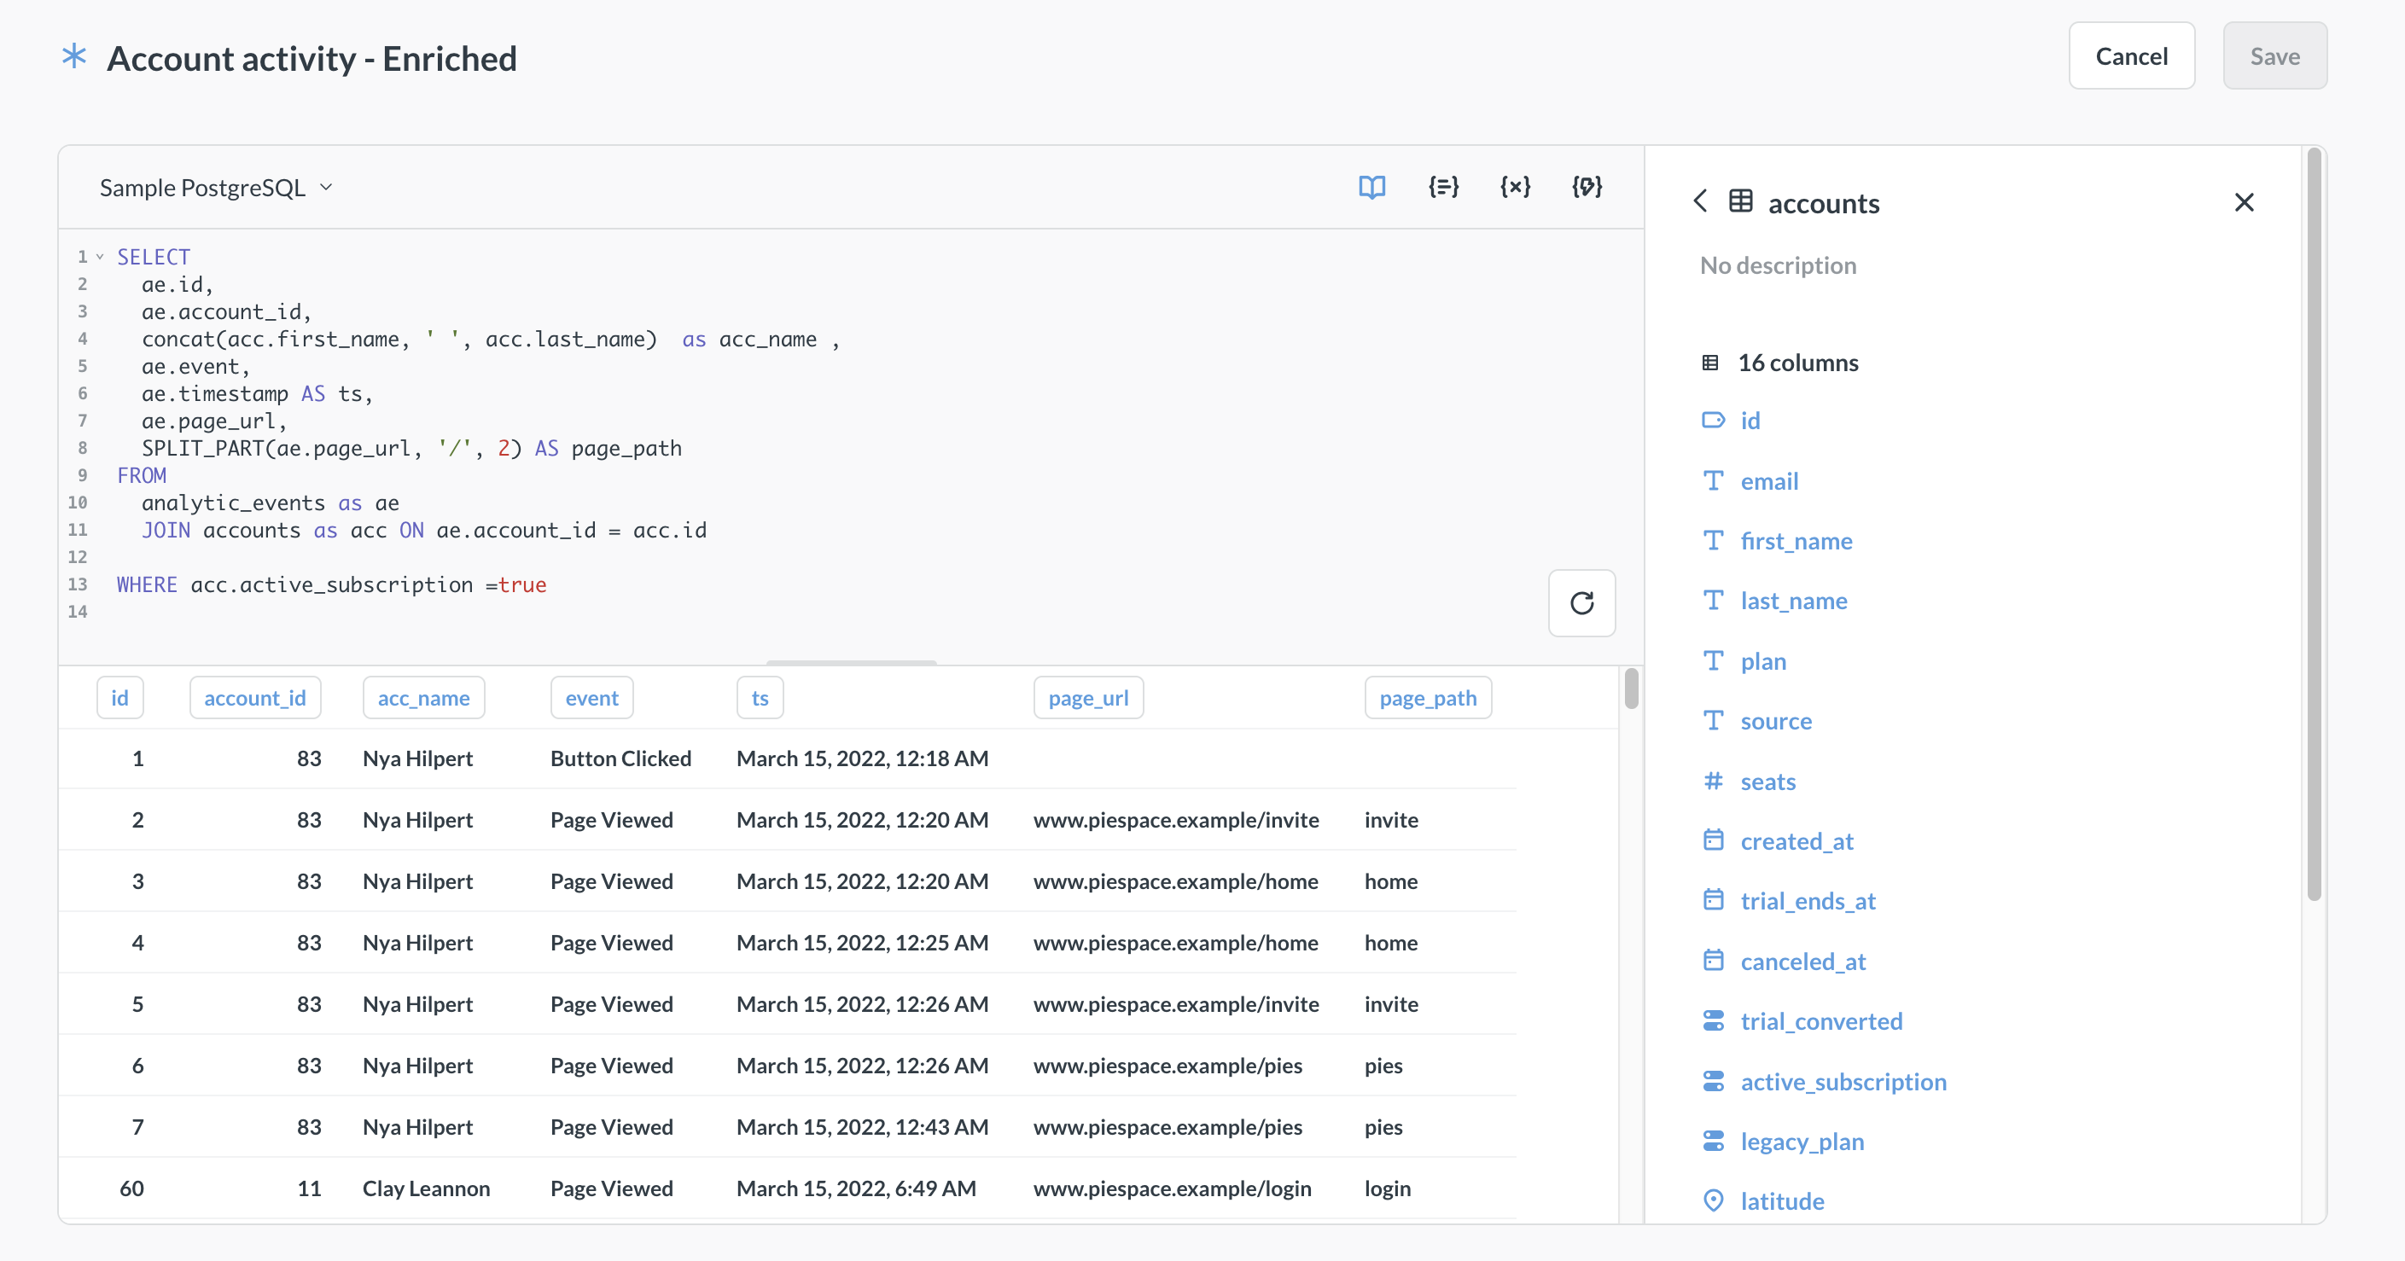Viewport: 2405px width, 1261px height.
Task: Collapse the SELECT statement fold arrow
Action: (x=99, y=255)
